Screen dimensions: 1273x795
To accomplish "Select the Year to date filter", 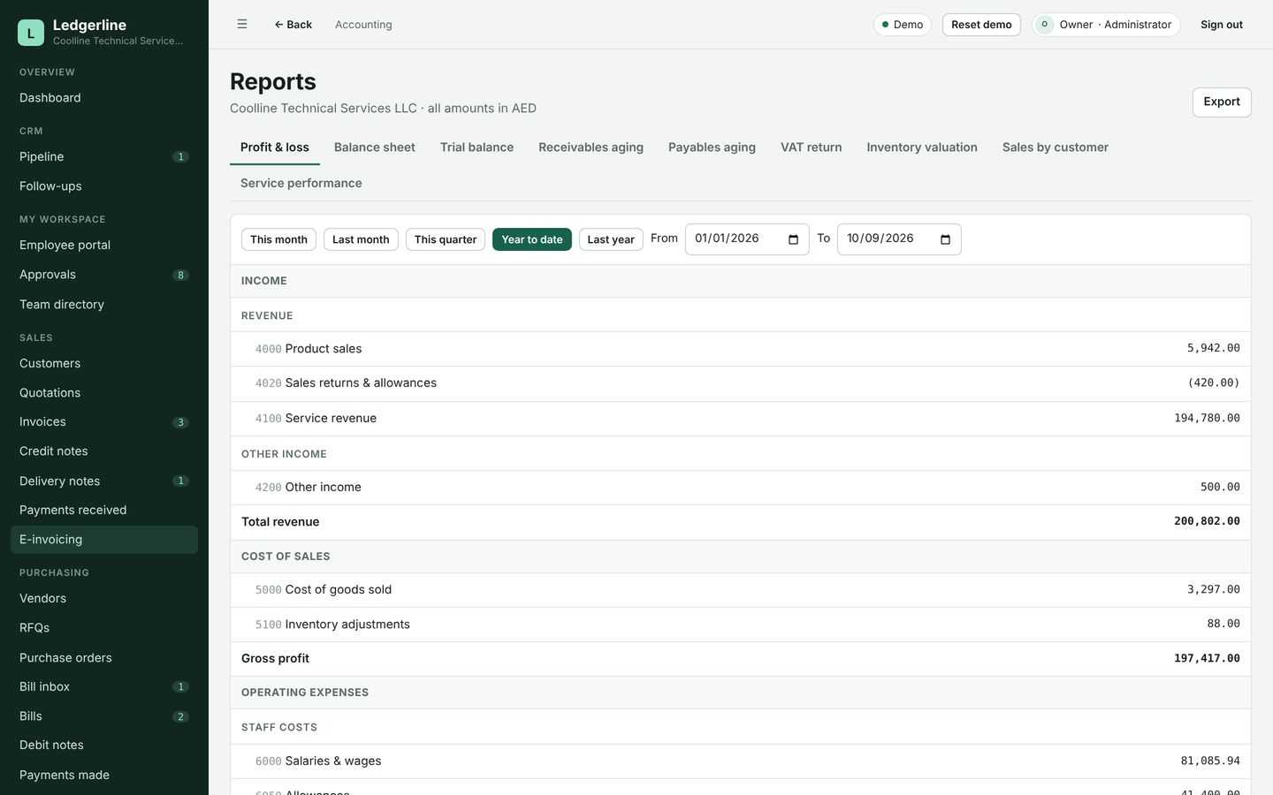I will pos(532,239).
